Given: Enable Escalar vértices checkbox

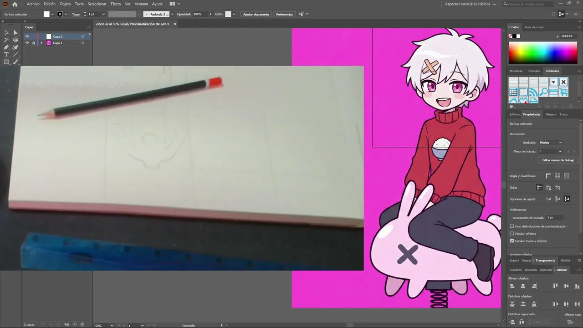Looking at the screenshot, I should 512,233.
